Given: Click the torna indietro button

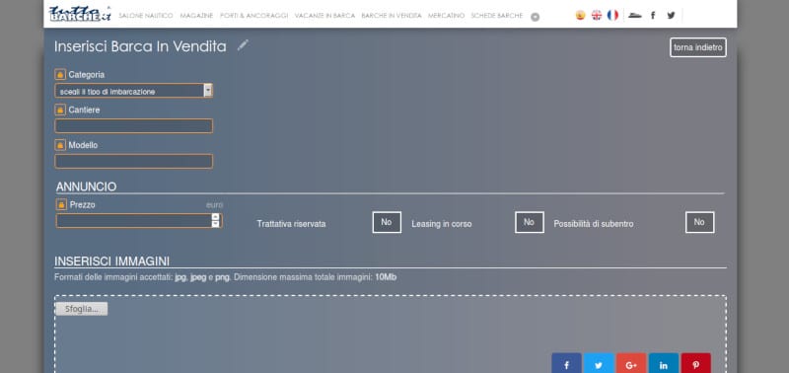Looking at the screenshot, I should [698, 47].
